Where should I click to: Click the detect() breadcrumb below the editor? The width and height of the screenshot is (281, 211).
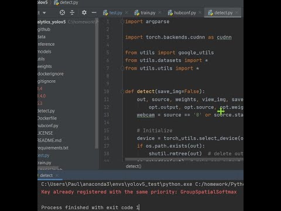[133, 166]
